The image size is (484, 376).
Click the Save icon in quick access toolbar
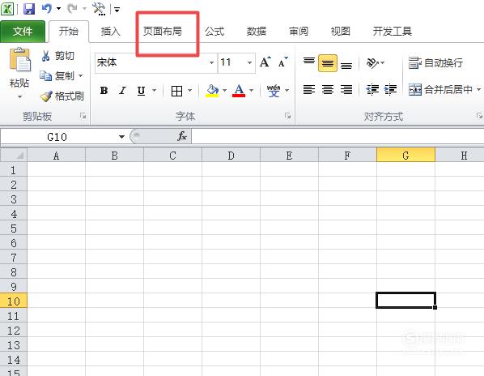click(x=29, y=9)
